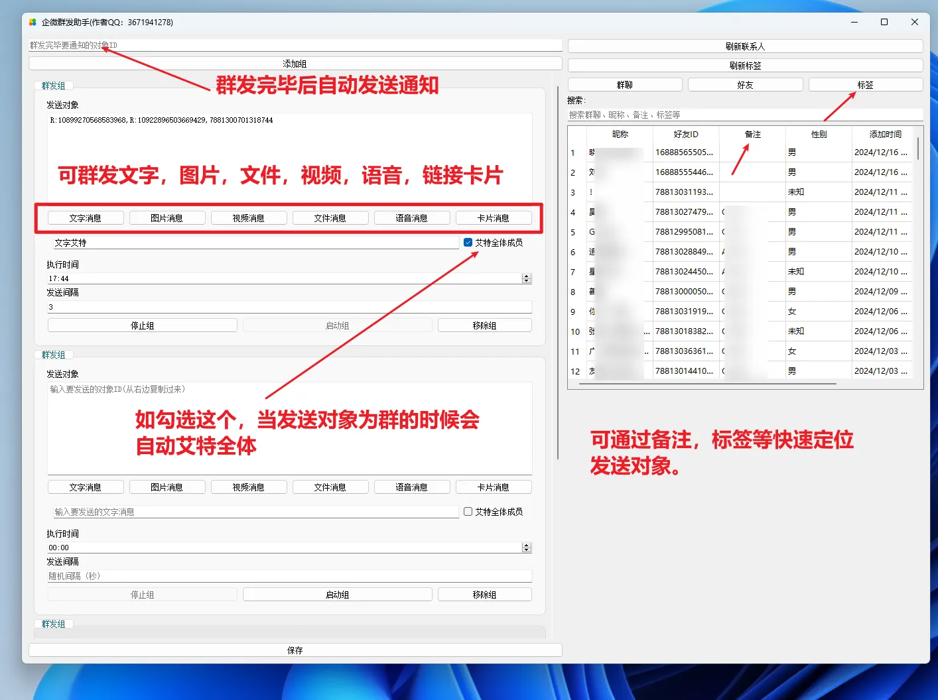Uncheck 艾特全体成员 in the first group

click(468, 243)
